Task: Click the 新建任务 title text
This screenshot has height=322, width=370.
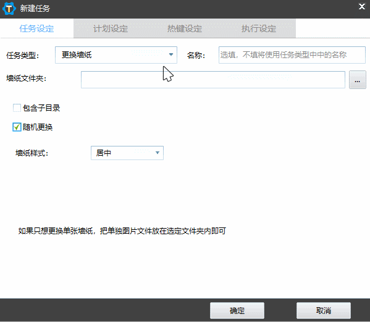Action: [35, 9]
